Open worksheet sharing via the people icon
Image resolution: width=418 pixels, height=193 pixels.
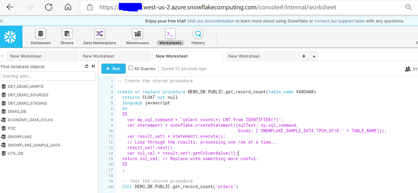pyautogui.click(x=407, y=69)
